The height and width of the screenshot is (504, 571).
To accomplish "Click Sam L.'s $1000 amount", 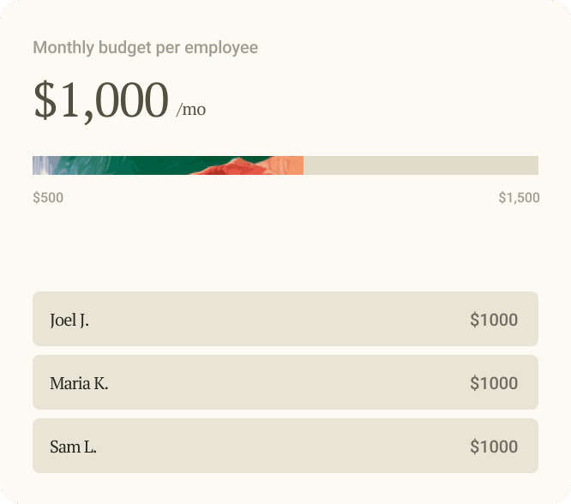I will (494, 447).
